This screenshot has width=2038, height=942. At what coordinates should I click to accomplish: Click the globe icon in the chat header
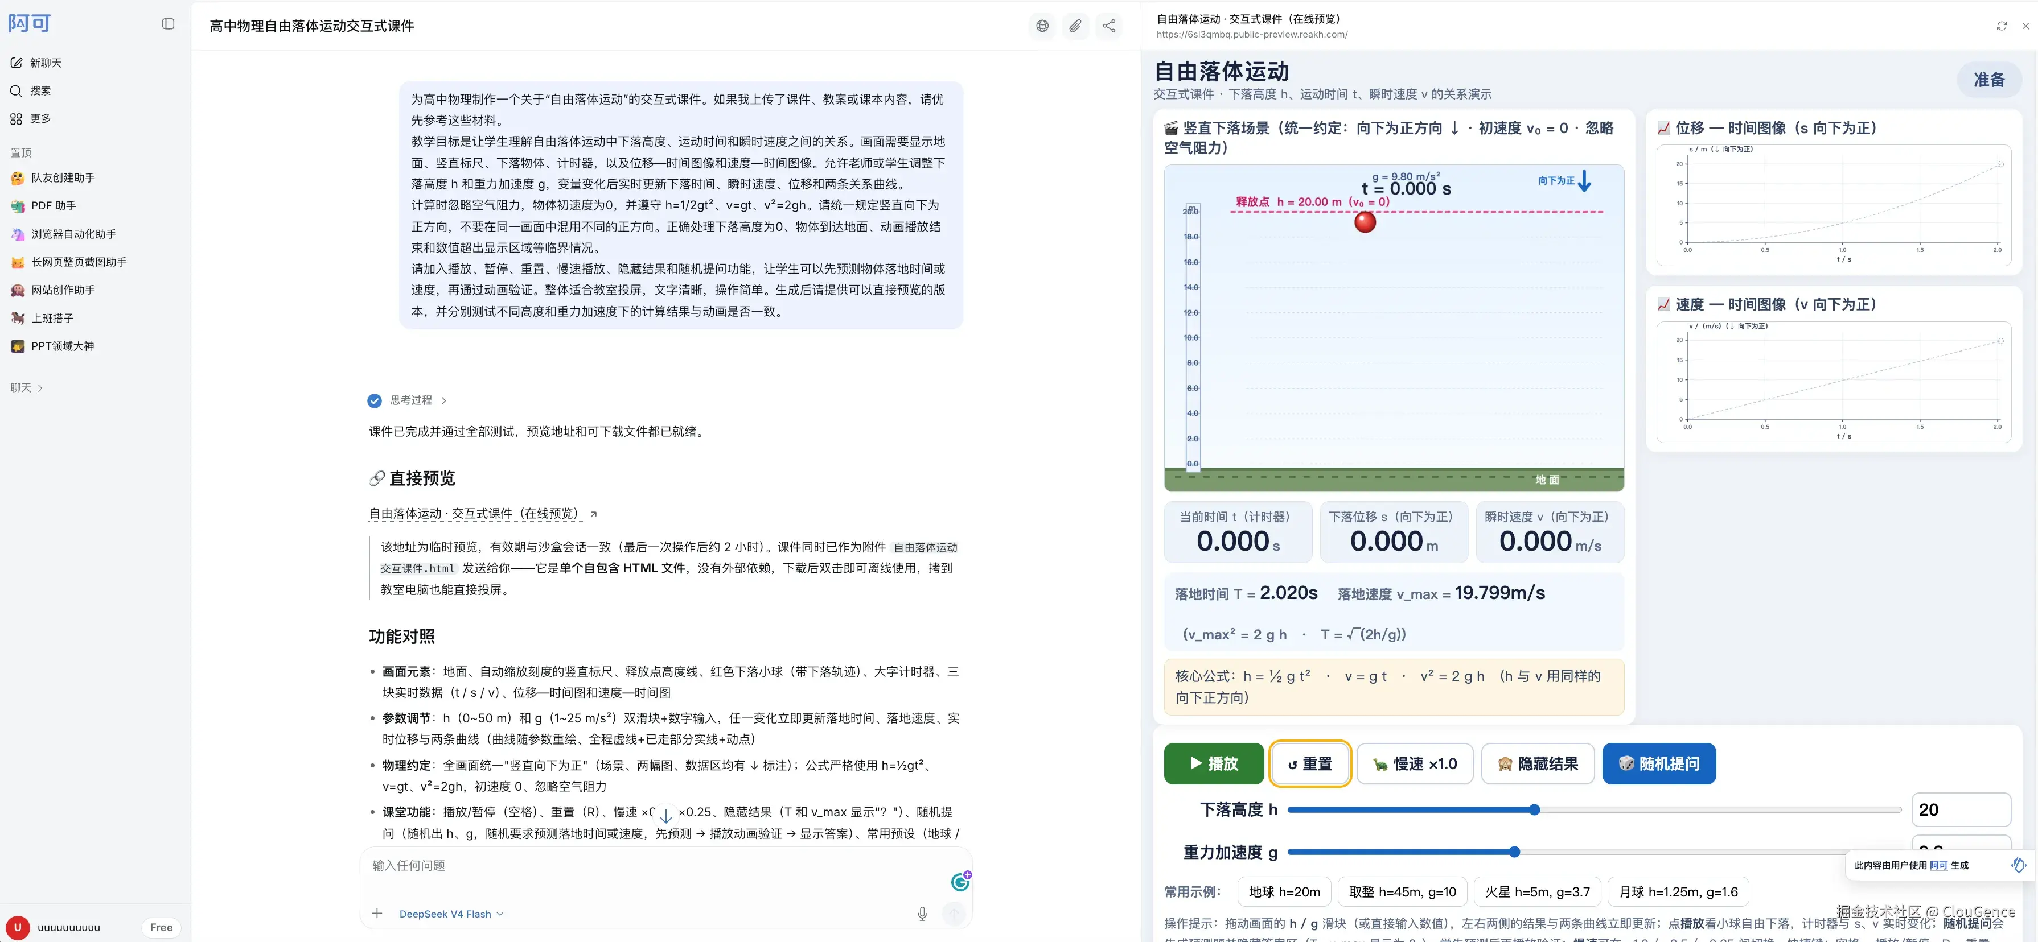click(x=1043, y=26)
